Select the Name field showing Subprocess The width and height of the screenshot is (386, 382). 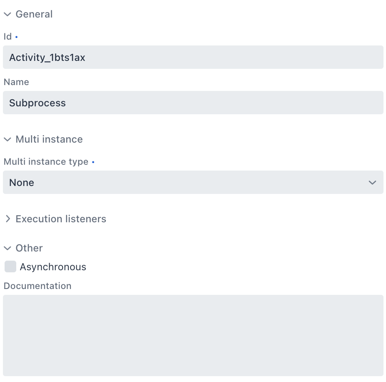[193, 103]
